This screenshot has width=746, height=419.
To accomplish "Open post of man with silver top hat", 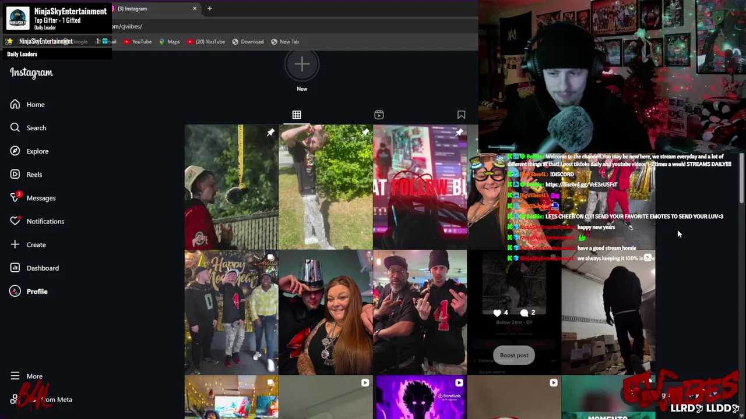I will coord(326,313).
